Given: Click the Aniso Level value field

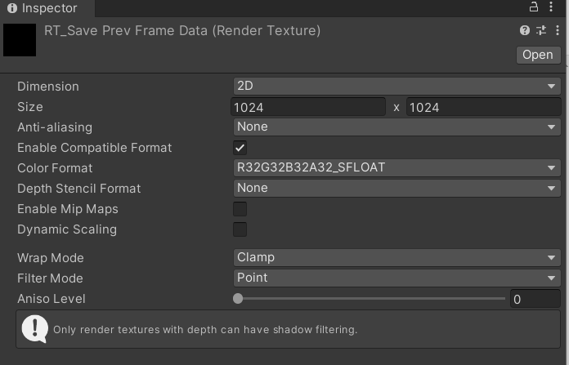Looking at the screenshot, I should (x=535, y=299).
